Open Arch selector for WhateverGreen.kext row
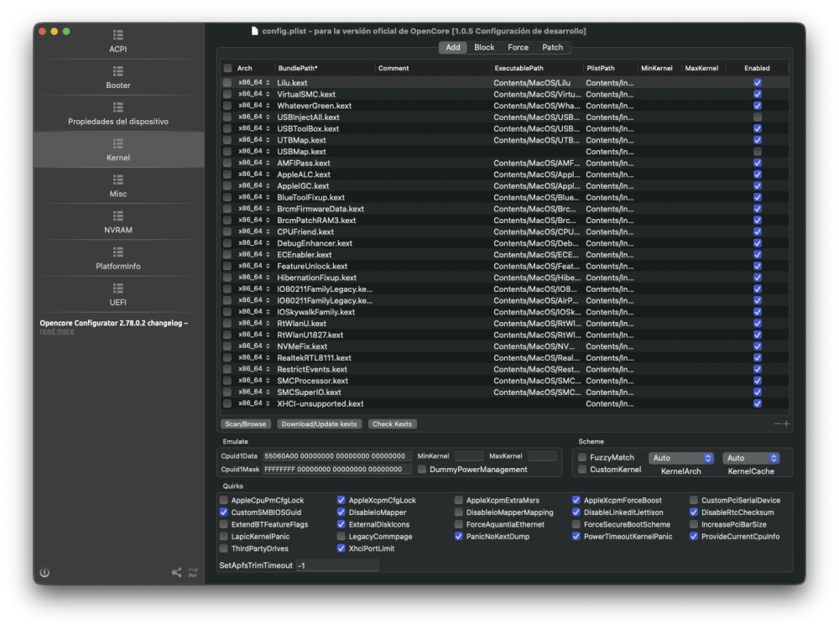 [x=254, y=106]
